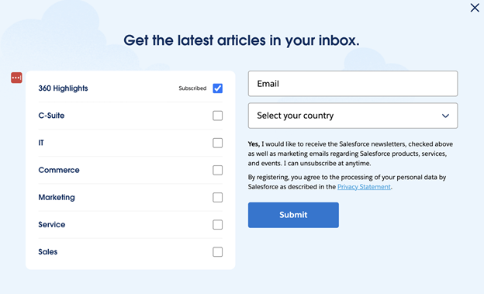This screenshot has width=484, height=294.
Task: Focus the Email input field
Action: 353,84
